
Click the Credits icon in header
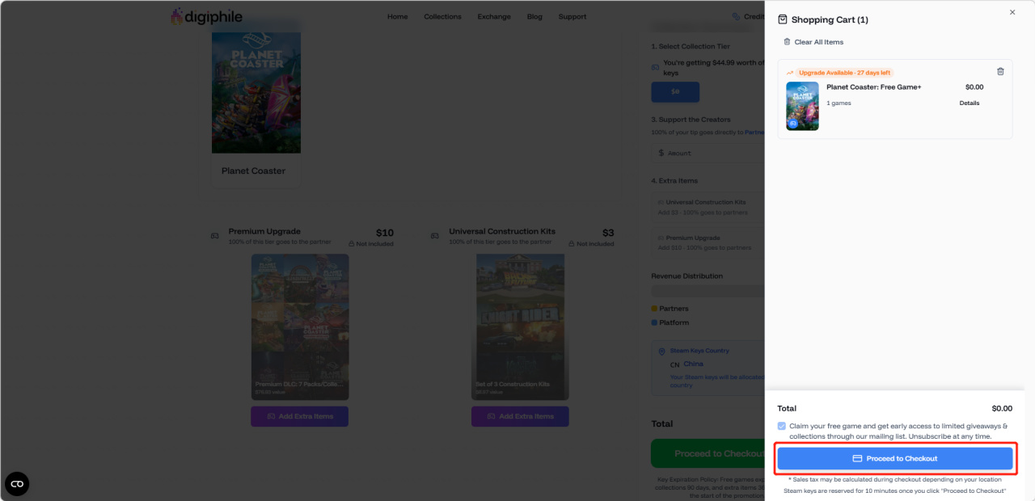(x=736, y=16)
